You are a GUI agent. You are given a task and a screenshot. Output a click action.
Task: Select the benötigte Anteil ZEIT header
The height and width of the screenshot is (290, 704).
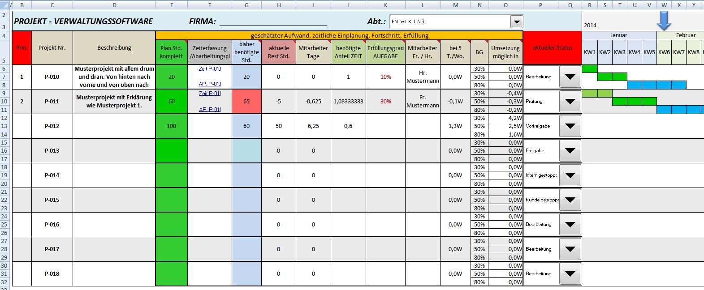click(x=348, y=52)
